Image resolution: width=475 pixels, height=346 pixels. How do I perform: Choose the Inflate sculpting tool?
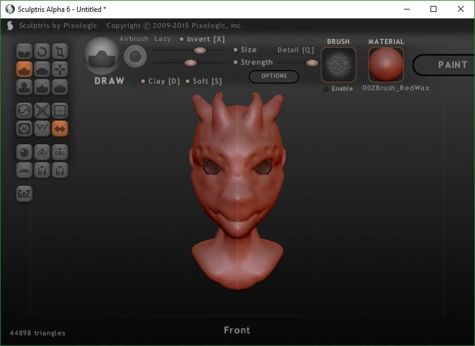tap(24, 87)
